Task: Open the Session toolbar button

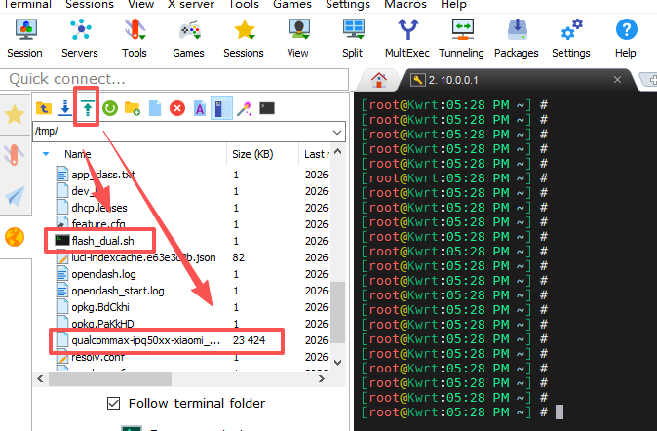Action: (25, 38)
